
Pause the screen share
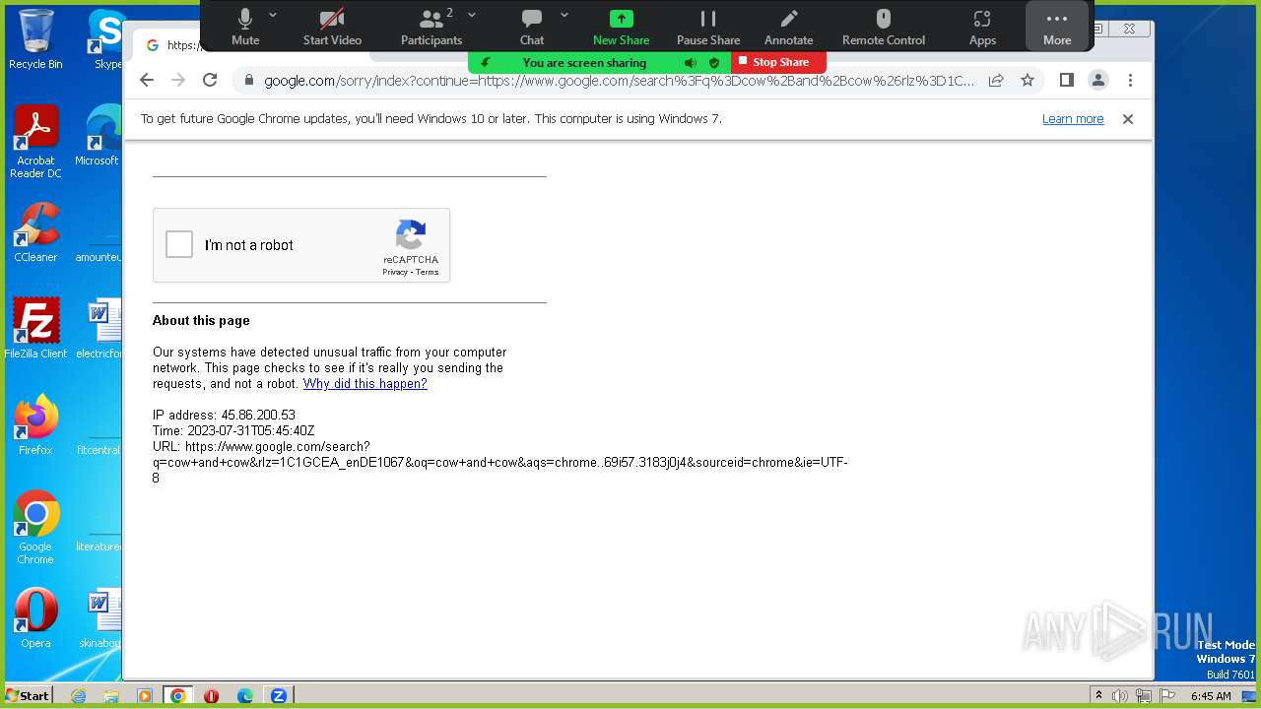[x=708, y=27]
